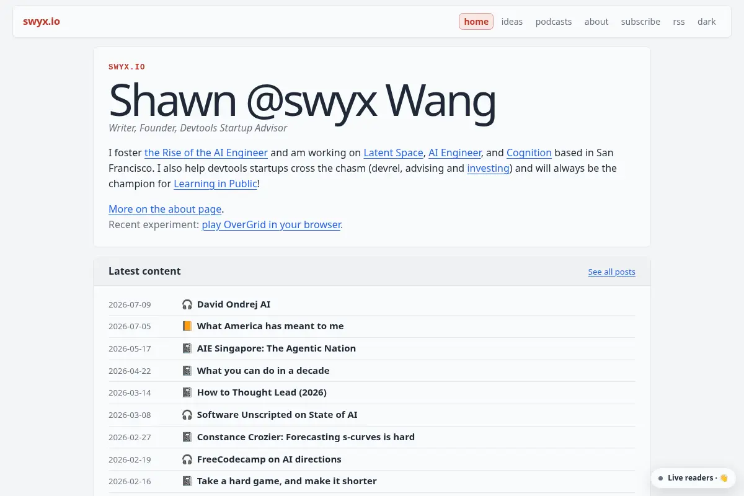Click the headphones icon beside FreeCodecamp on AI directions
This screenshot has height=496, width=744.
tap(187, 459)
